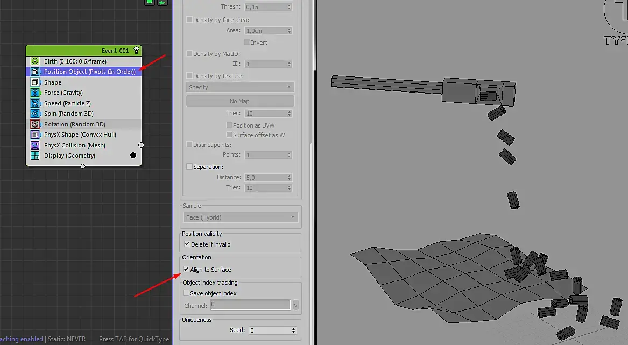Click the Spin (Random 3D) operator icon

pos(35,114)
